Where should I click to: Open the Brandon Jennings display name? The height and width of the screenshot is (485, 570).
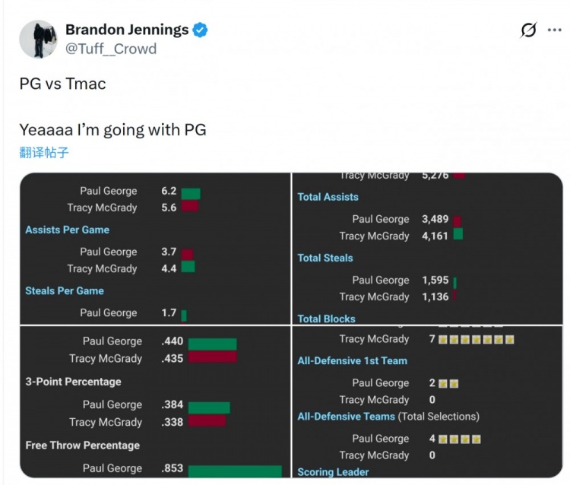coord(127,30)
